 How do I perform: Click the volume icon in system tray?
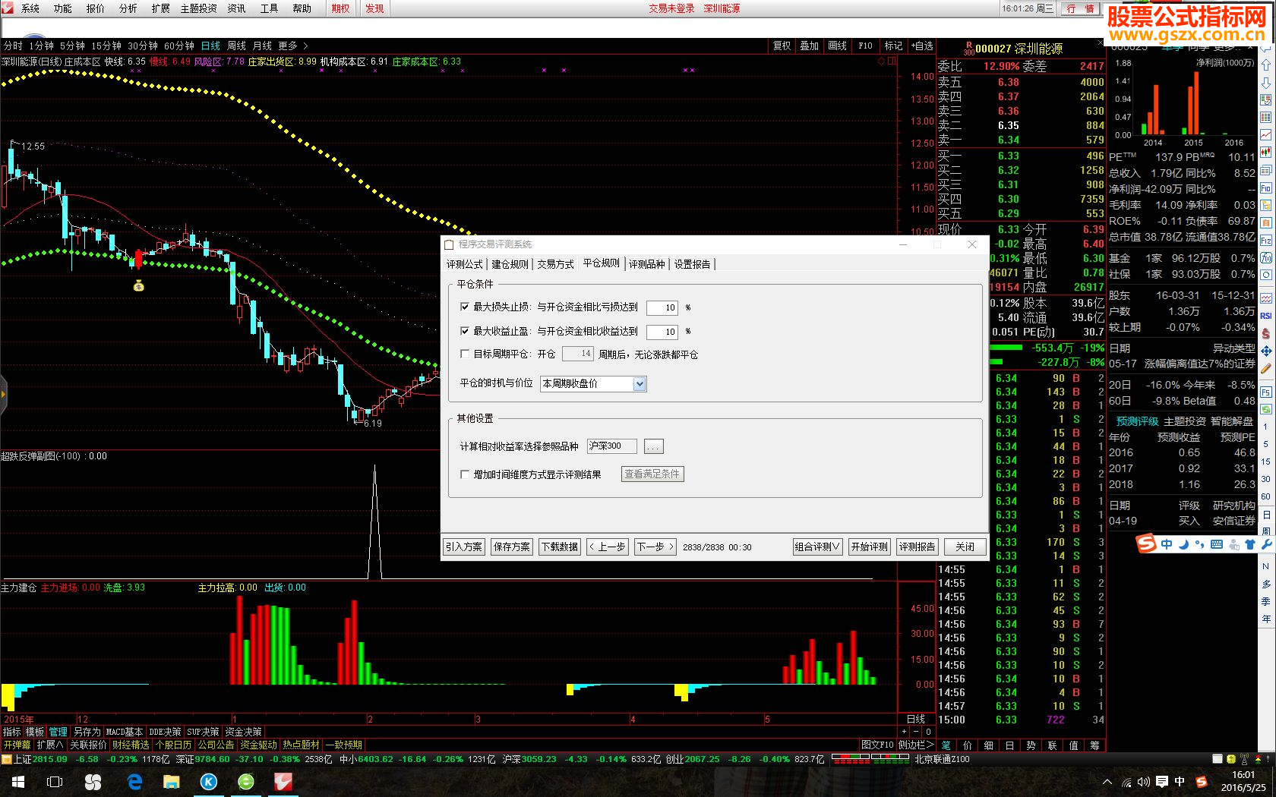(x=1144, y=782)
